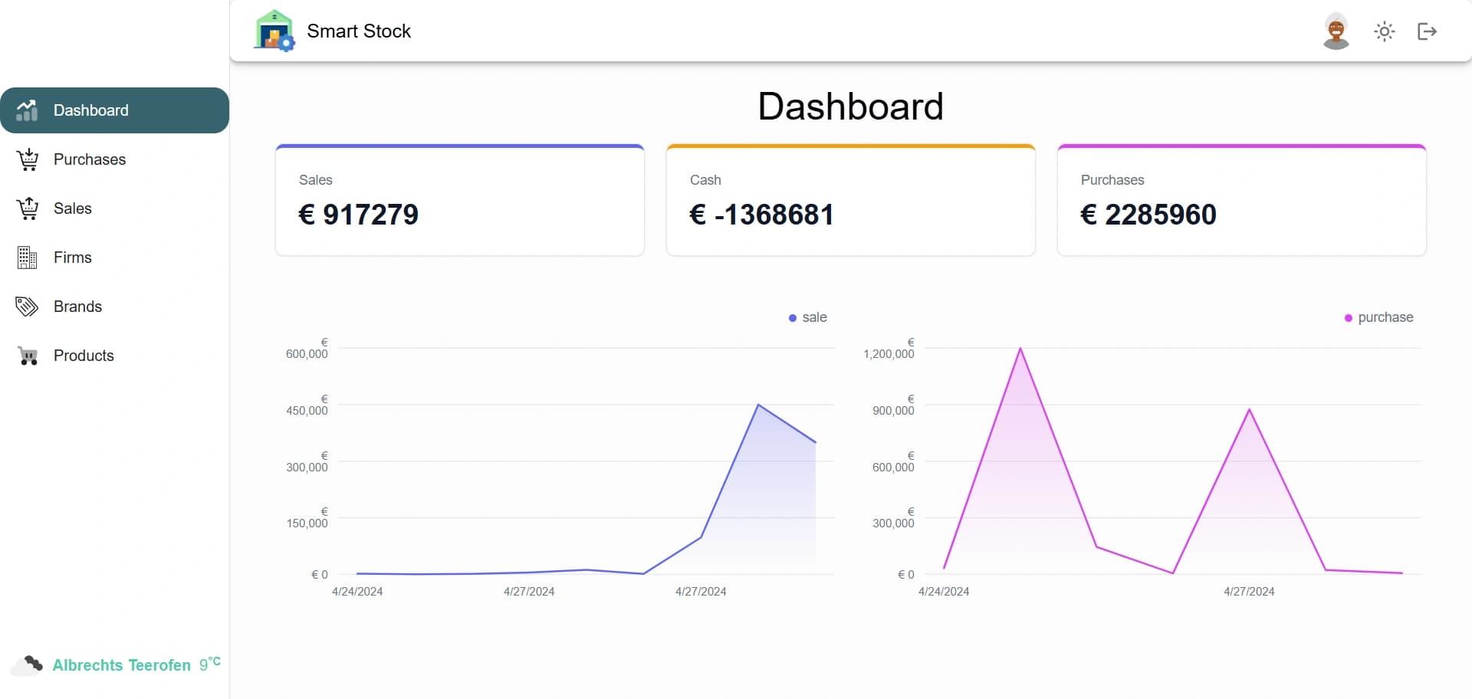Click the Purchases cart icon
Image resolution: width=1472 pixels, height=699 pixels.
[x=27, y=159]
